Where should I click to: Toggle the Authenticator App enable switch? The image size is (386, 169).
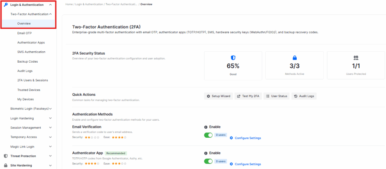(x=208, y=161)
